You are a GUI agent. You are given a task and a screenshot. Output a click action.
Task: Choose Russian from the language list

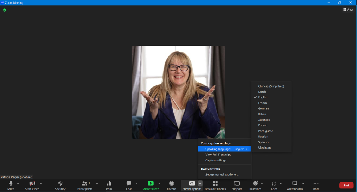pos(271,136)
